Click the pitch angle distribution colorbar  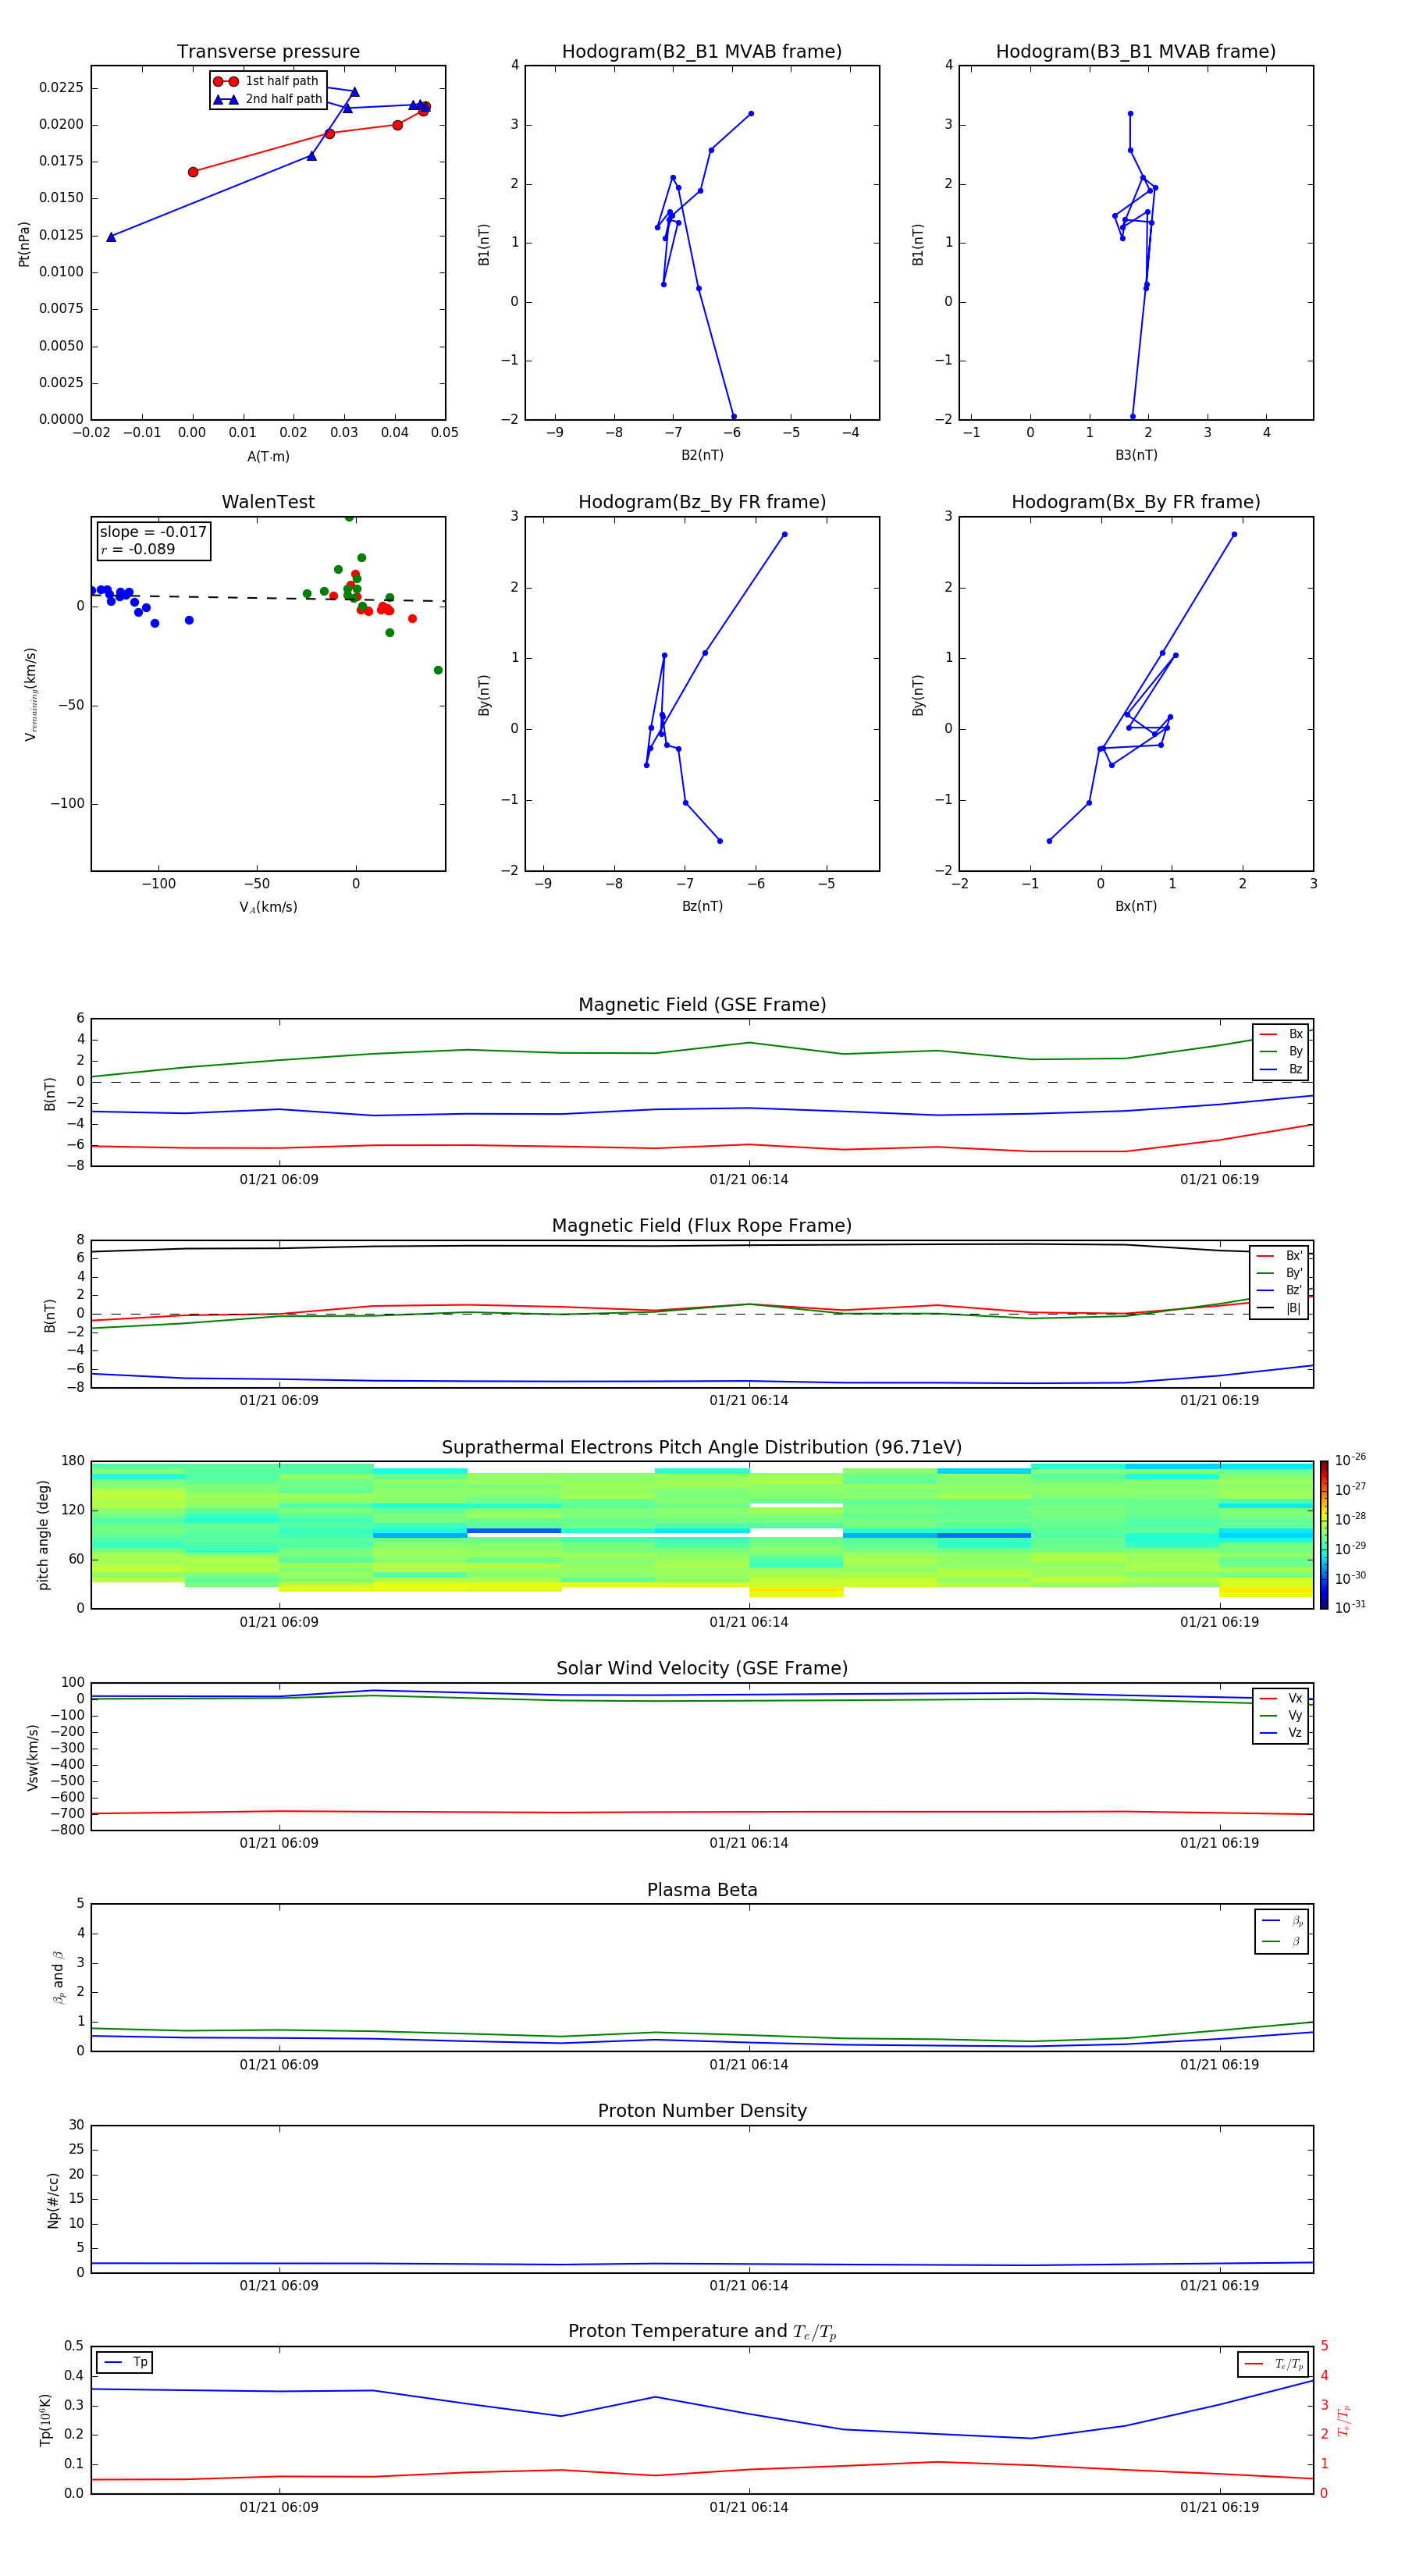point(1324,1535)
